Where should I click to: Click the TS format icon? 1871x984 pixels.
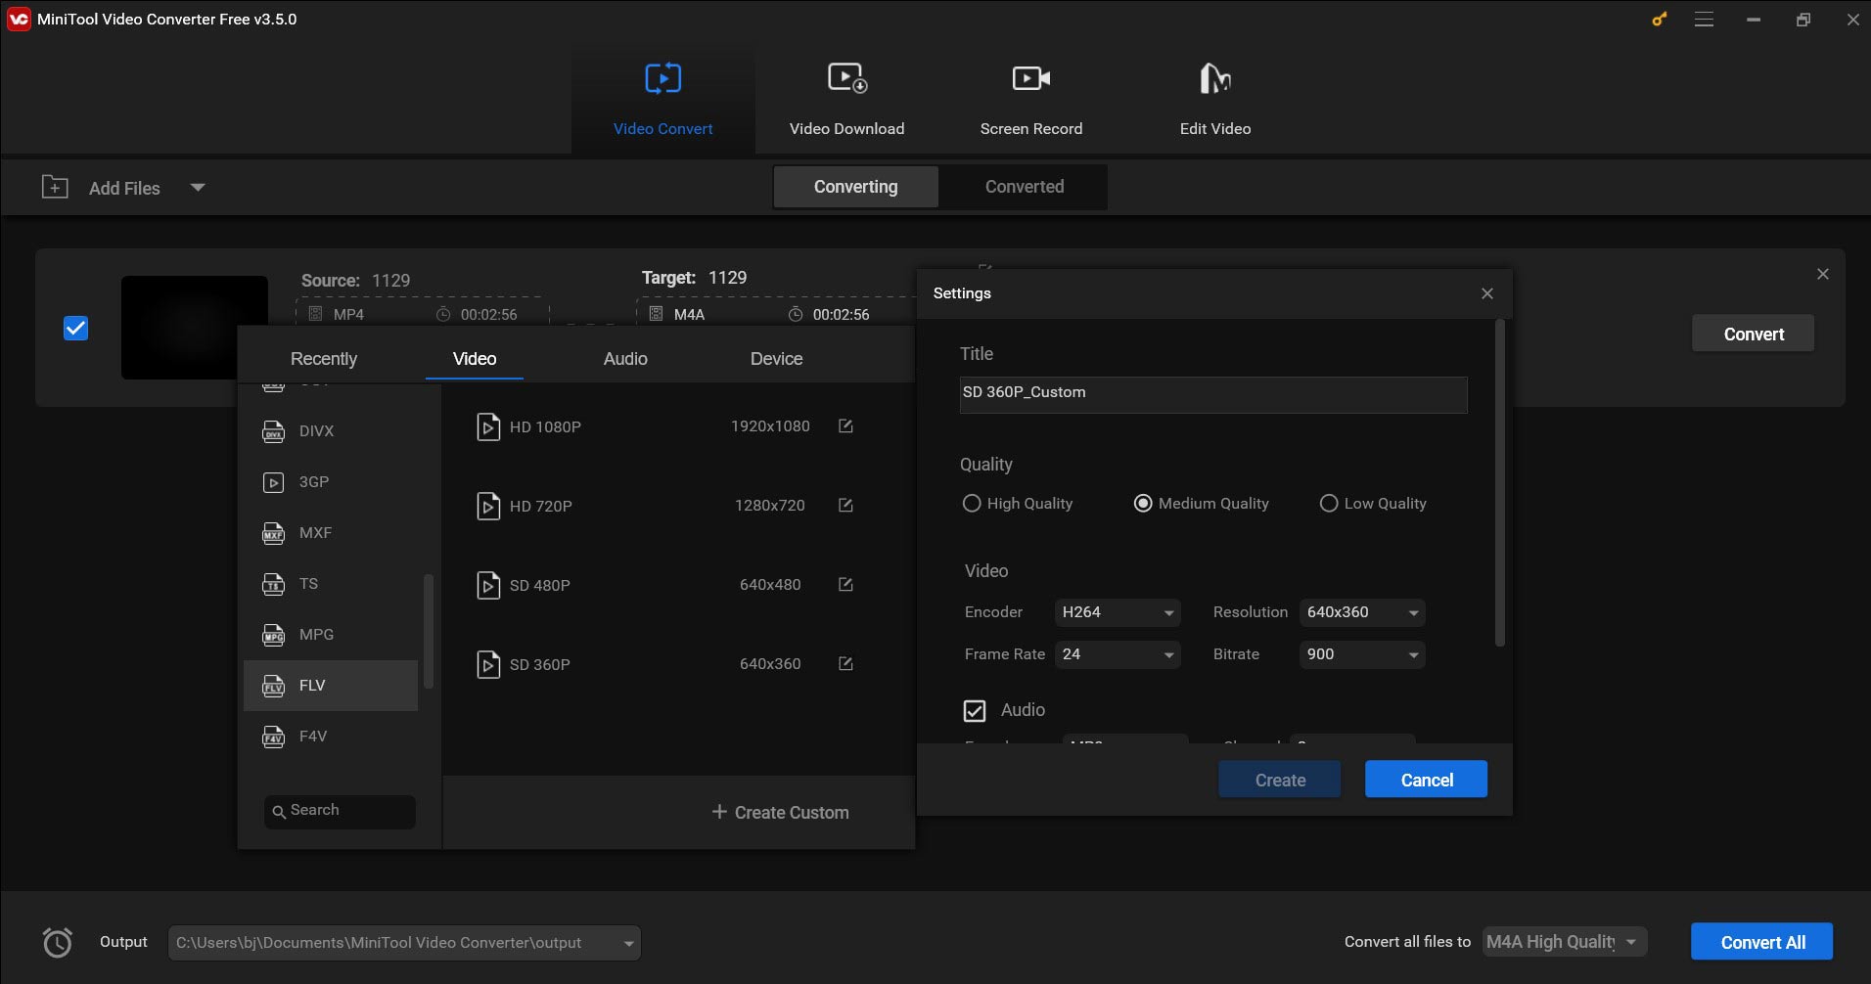click(274, 584)
